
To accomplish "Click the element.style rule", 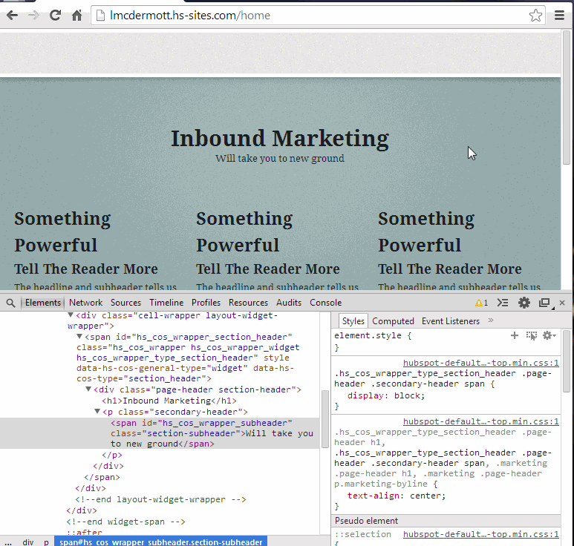I will coord(373,336).
